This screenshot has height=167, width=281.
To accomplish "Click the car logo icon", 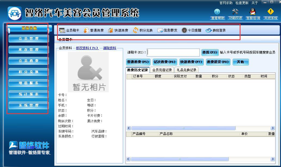I will coord(15,14).
